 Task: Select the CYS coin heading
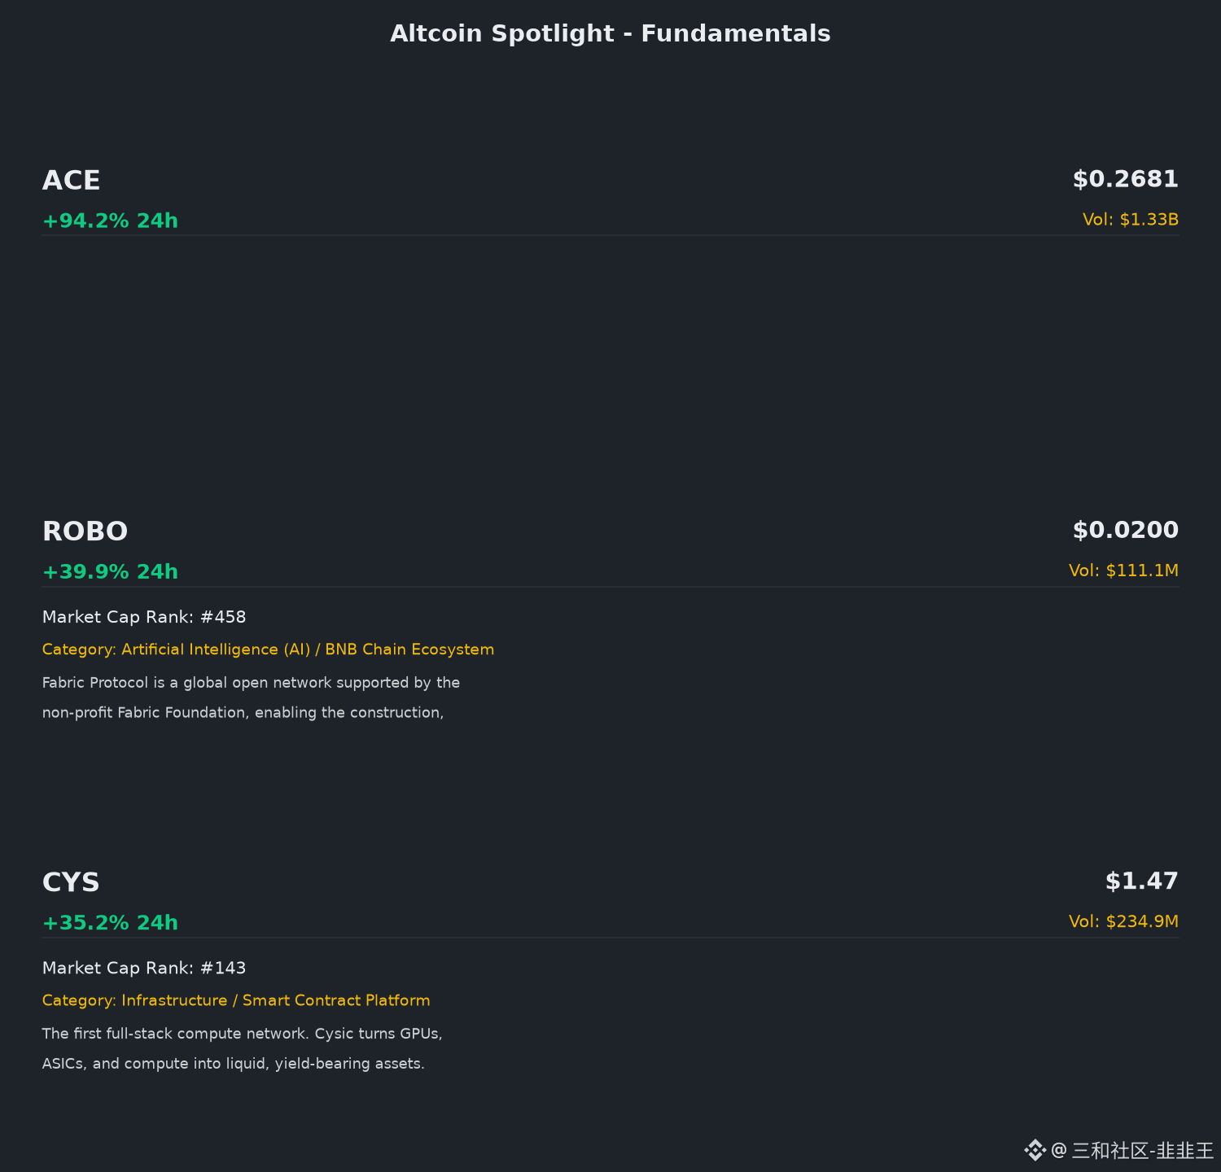tap(71, 882)
